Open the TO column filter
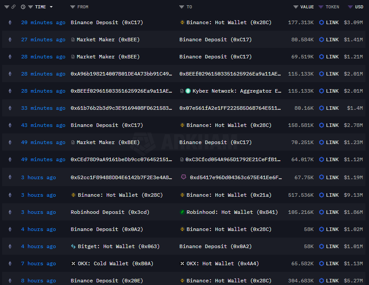Screen dimensions: 369x285 181,7
